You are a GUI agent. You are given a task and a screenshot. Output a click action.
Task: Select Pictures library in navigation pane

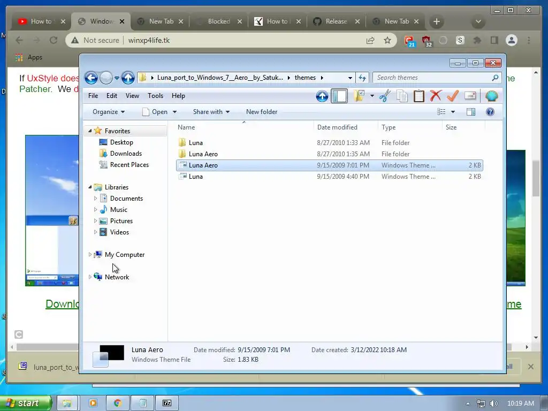(121, 221)
